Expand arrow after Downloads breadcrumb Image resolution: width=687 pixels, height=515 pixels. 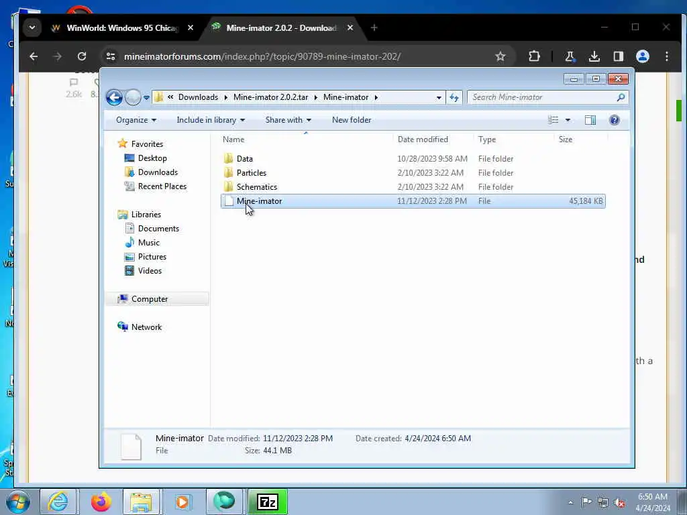click(225, 97)
